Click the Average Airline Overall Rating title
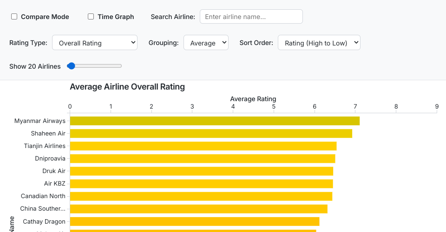This screenshot has height=232, width=446. (127, 87)
